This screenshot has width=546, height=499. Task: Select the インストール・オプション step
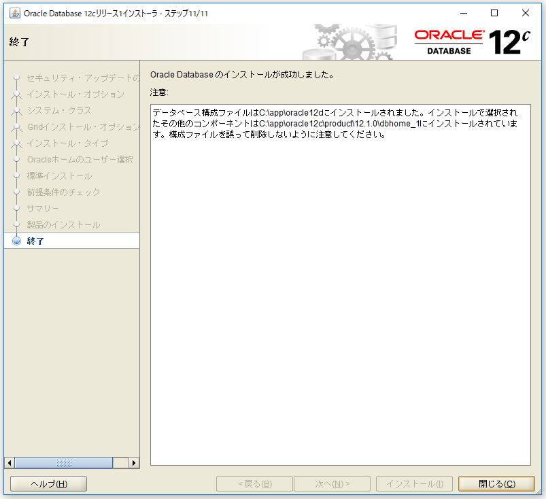click(x=75, y=94)
